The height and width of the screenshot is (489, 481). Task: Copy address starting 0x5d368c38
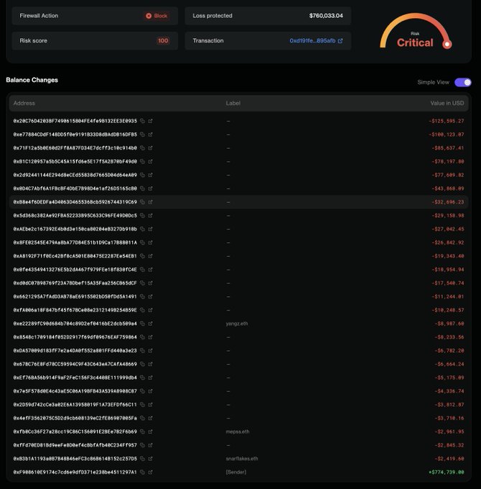(142, 216)
